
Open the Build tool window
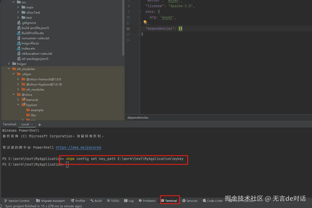click(x=96, y=201)
